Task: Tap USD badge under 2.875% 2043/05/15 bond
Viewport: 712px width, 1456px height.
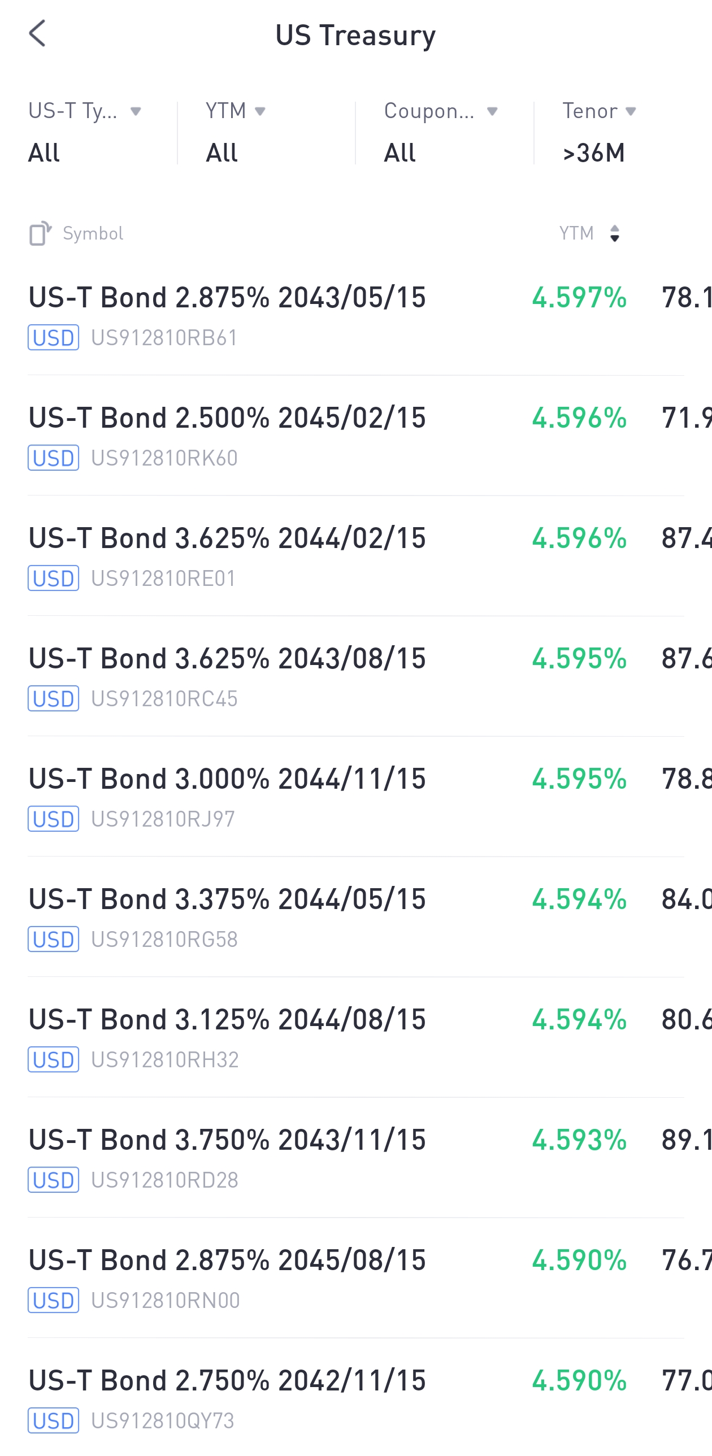Action: [53, 337]
